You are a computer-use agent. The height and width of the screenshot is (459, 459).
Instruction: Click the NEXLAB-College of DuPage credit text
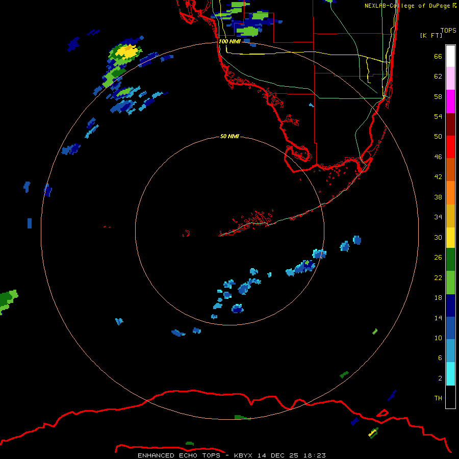[410, 6]
